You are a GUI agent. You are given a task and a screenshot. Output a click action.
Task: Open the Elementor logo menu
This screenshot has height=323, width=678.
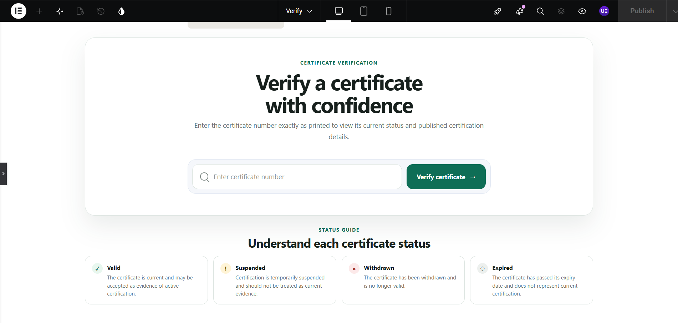pyautogui.click(x=19, y=11)
